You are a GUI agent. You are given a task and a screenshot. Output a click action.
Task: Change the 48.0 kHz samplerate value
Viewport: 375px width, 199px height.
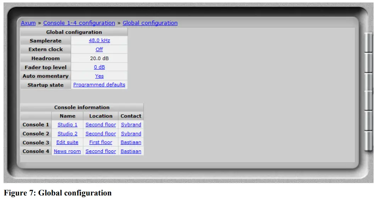[x=99, y=41]
